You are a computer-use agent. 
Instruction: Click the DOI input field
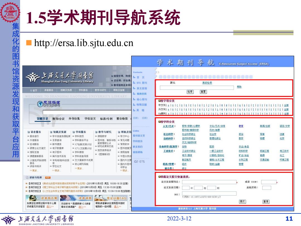click(209, 194)
